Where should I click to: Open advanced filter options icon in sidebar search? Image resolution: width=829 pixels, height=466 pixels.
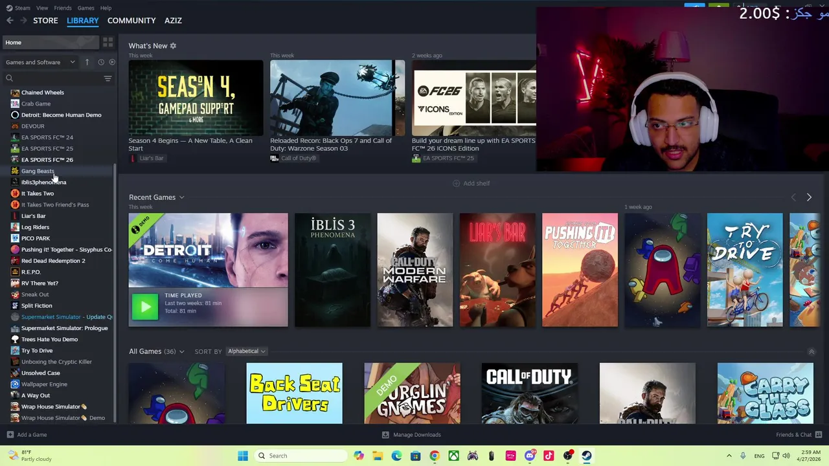(x=108, y=78)
